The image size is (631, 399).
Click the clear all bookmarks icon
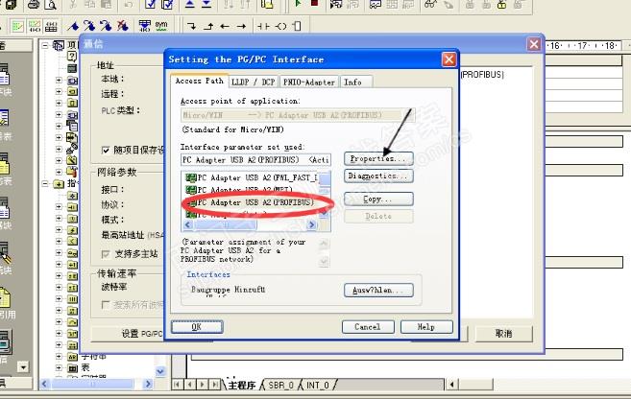[x=123, y=26]
